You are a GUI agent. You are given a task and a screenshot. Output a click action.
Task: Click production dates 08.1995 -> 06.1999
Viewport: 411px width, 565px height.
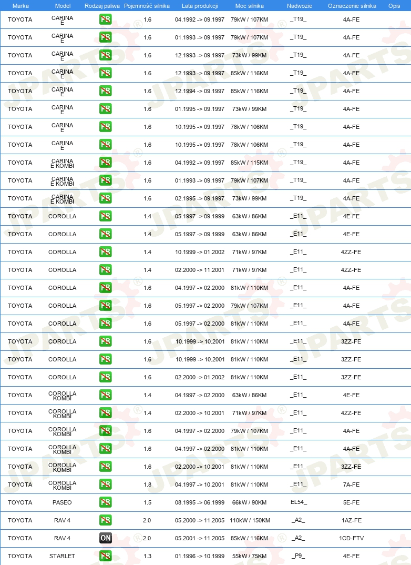(200, 502)
